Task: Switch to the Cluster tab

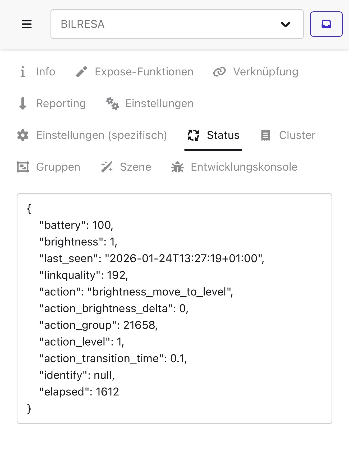Action: 297,135
